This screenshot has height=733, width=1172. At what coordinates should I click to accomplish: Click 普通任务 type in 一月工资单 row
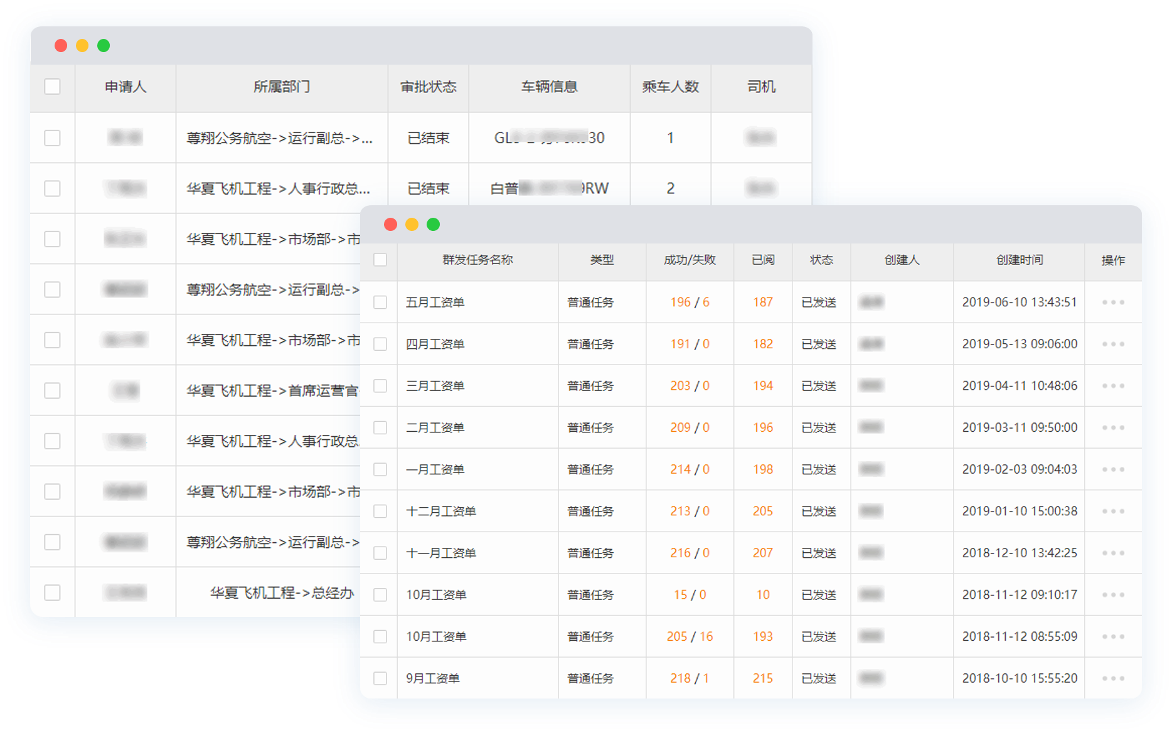point(590,469)
